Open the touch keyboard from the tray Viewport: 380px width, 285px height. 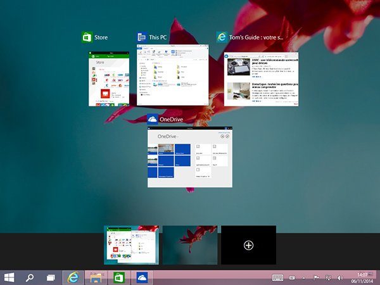click(x=277, y=277)
